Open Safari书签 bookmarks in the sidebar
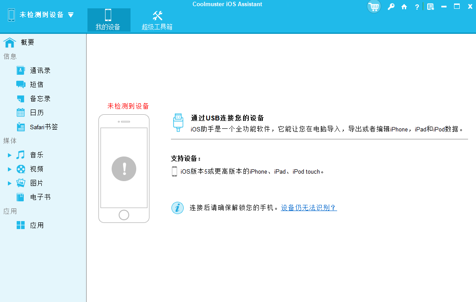Image resolution: width=476 pixels, height=302 pixels. 43,127
